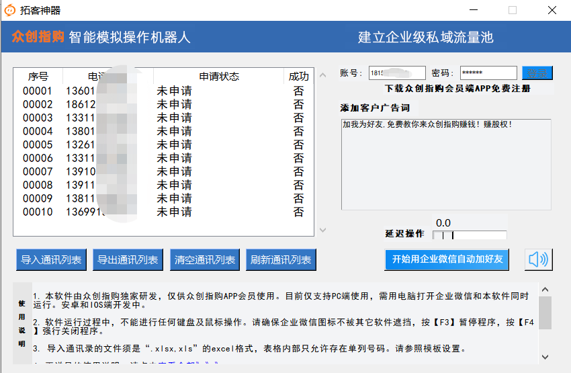Click contact list scroll up arrow
Screen dimensions: 571x373
tap(322, 75)
